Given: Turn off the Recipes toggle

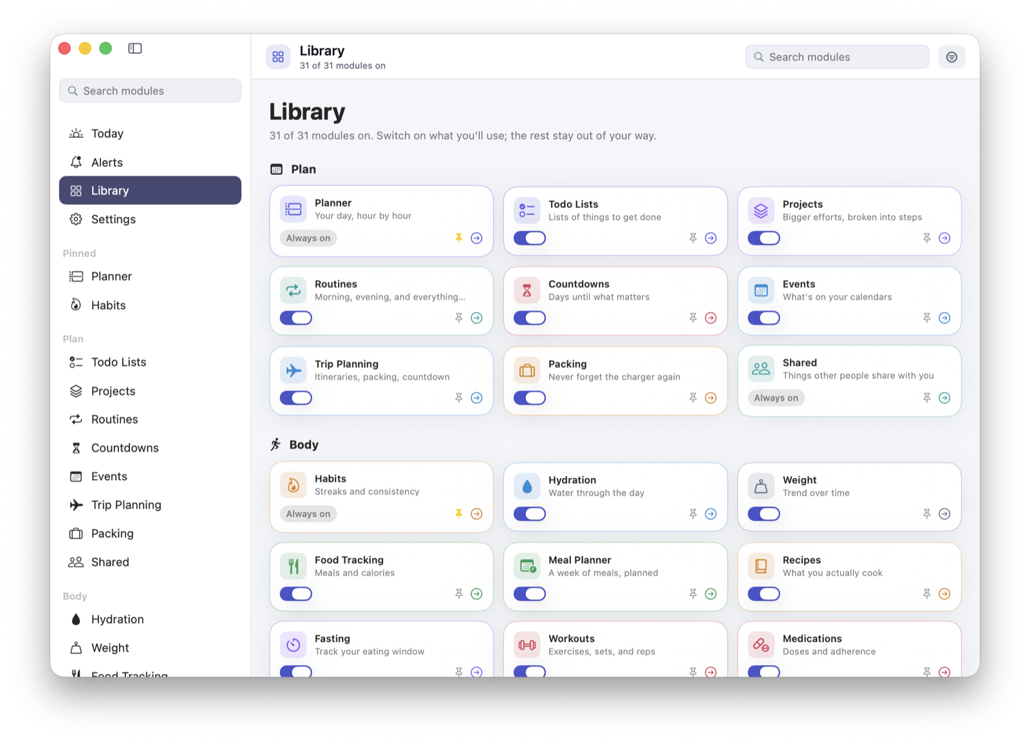Looking at the screenshot, I should 763,594.
